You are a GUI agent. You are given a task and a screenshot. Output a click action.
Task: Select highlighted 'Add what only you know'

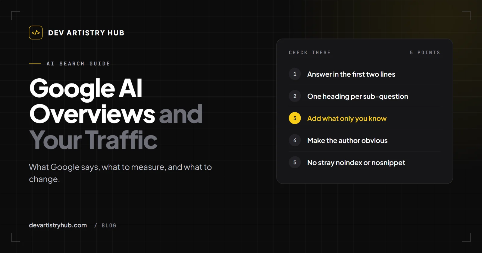[347, 118]
